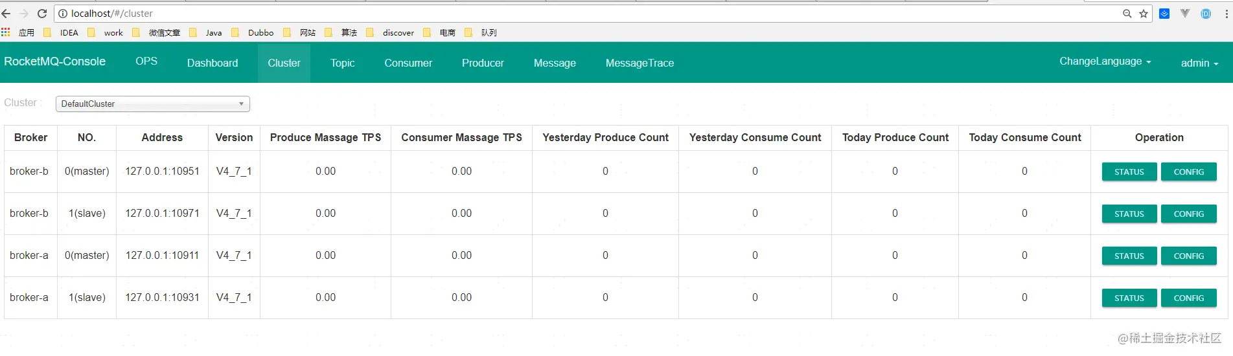The image size is (1233, 356).
Task: Click STATUS for broker-a slave row
Action: coord(1129,298)
